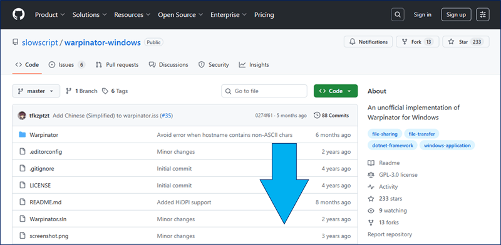Open the 'Avoid error when hostname' commit
This screenshot has height=245, width=501.
(x=225, y=135)
